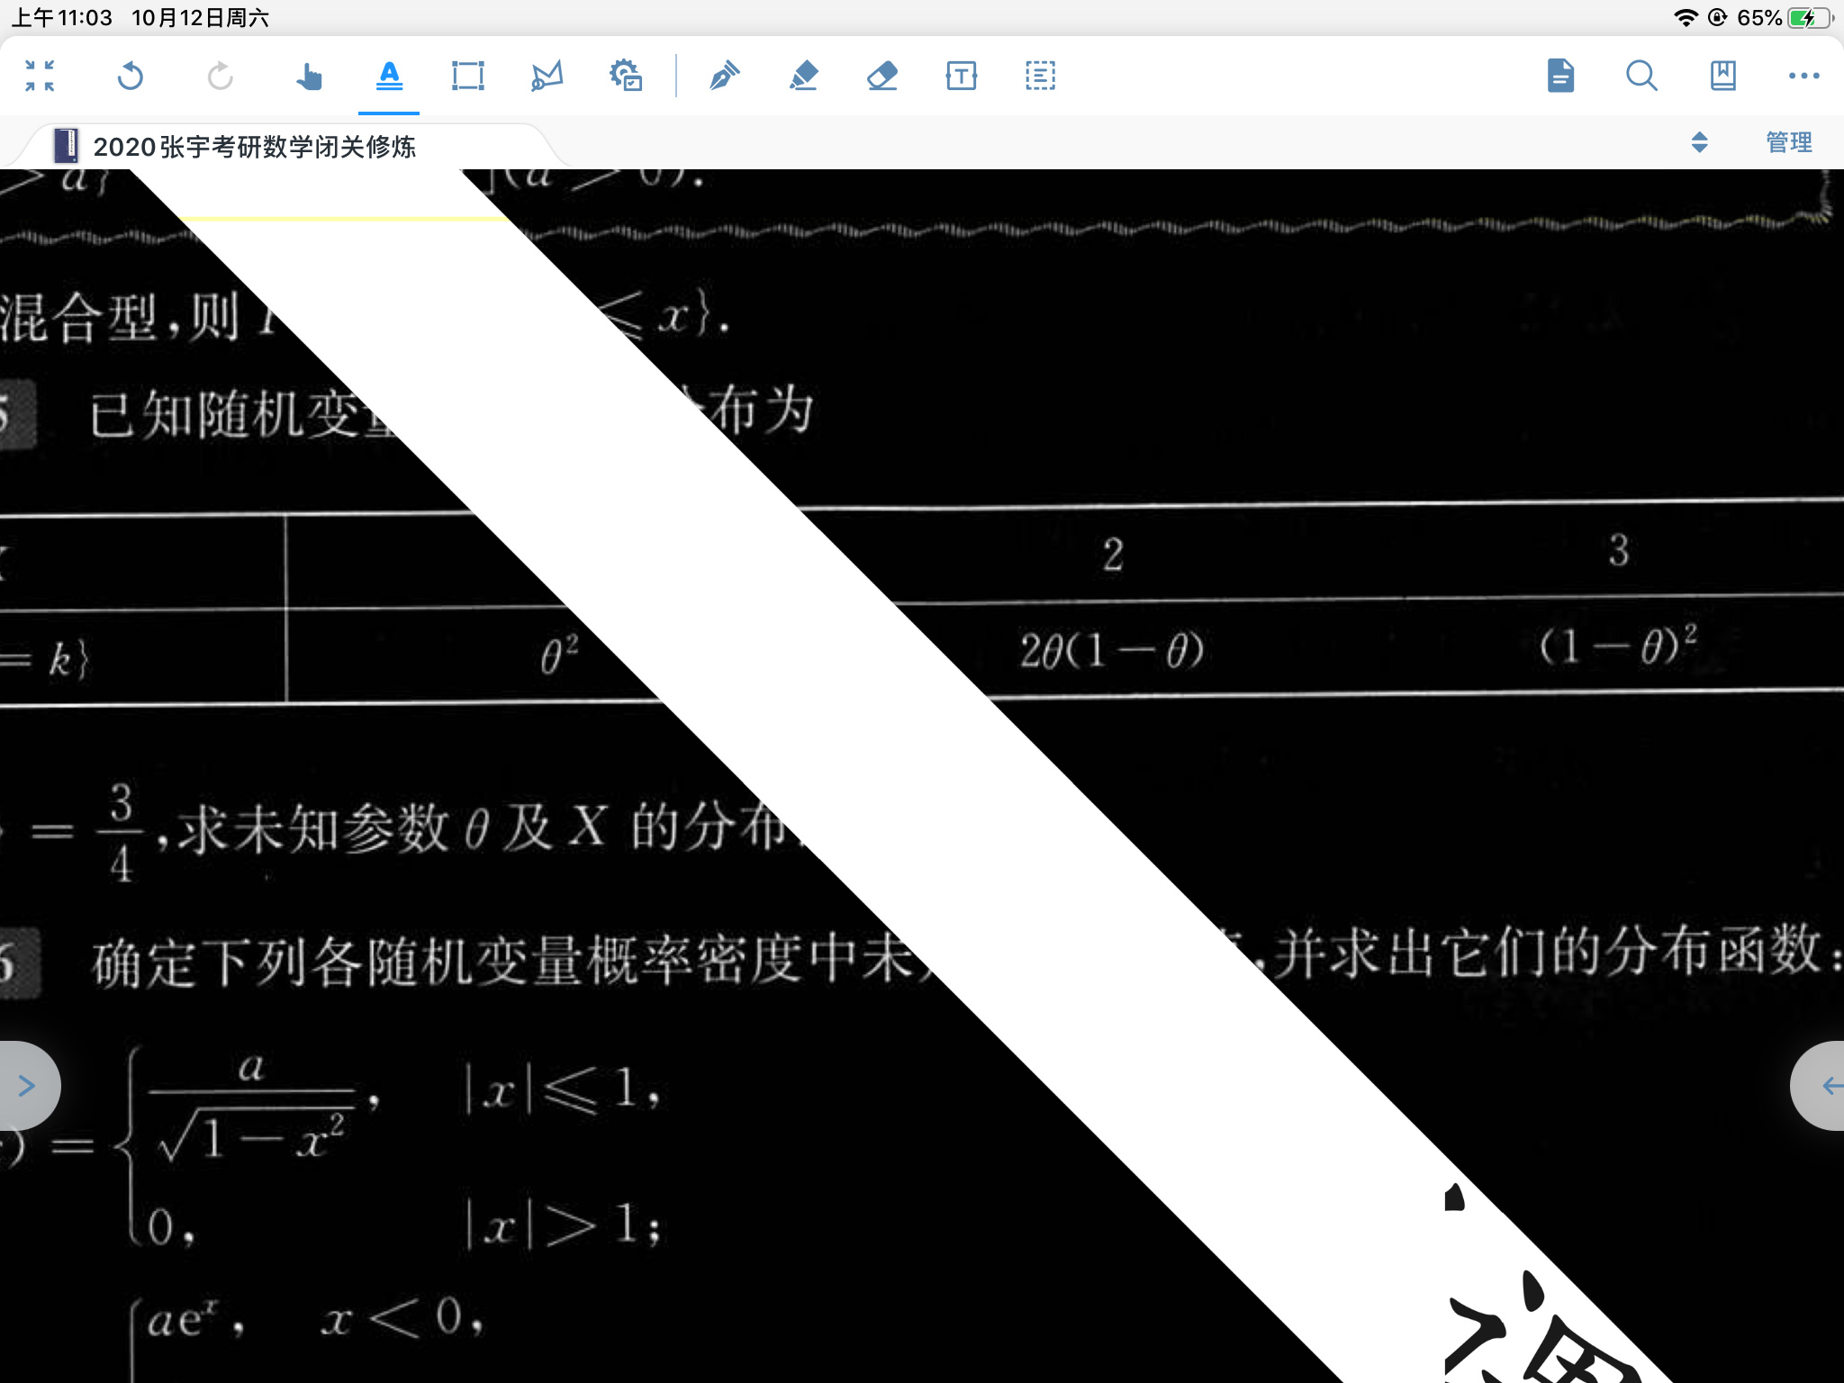Screen dimensions: 1844x1383
Task: Tap the table header value 3
Action: point(1619,550)
